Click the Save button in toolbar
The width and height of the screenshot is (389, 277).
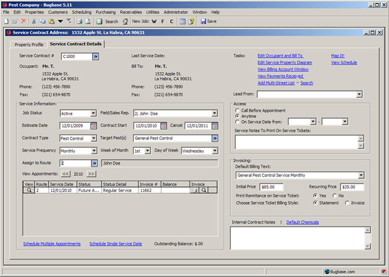tap(208, 21)
